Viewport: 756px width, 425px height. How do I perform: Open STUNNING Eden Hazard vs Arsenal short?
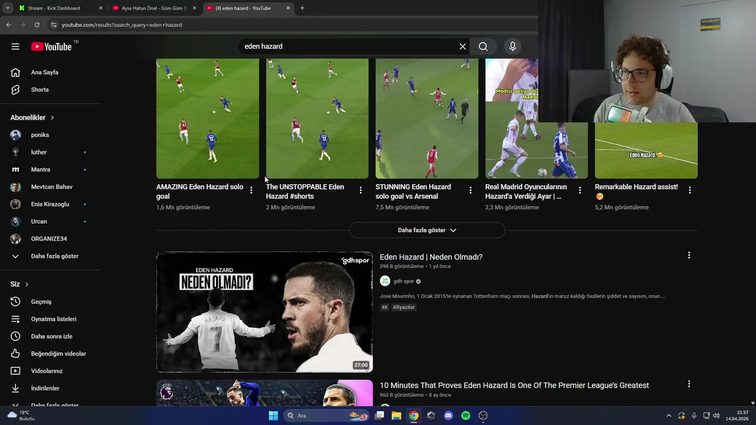[427, 118]
